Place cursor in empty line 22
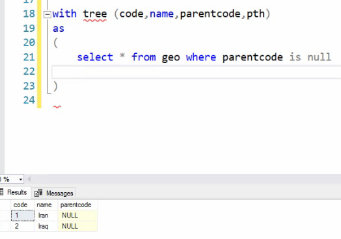The width and height of the screenshot is (341, 239). click(x=196, y=72)
